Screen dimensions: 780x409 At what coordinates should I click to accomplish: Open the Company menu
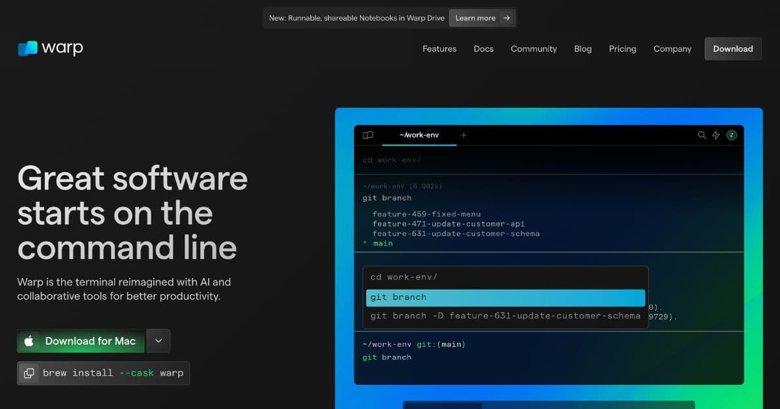[673, 49]
